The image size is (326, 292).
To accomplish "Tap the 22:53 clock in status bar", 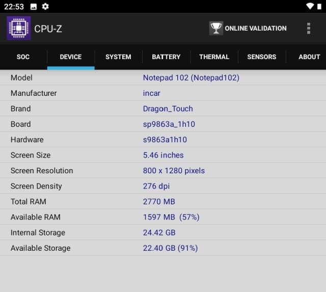I will pyautogui.click(x=14, y=7).
